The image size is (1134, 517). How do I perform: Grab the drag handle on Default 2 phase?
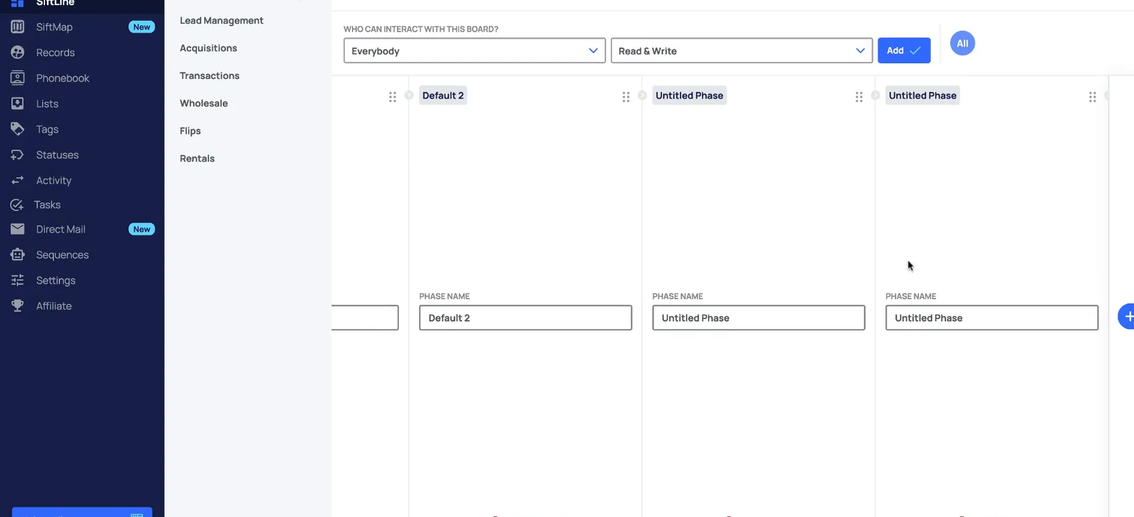click(x=625, y=97)
